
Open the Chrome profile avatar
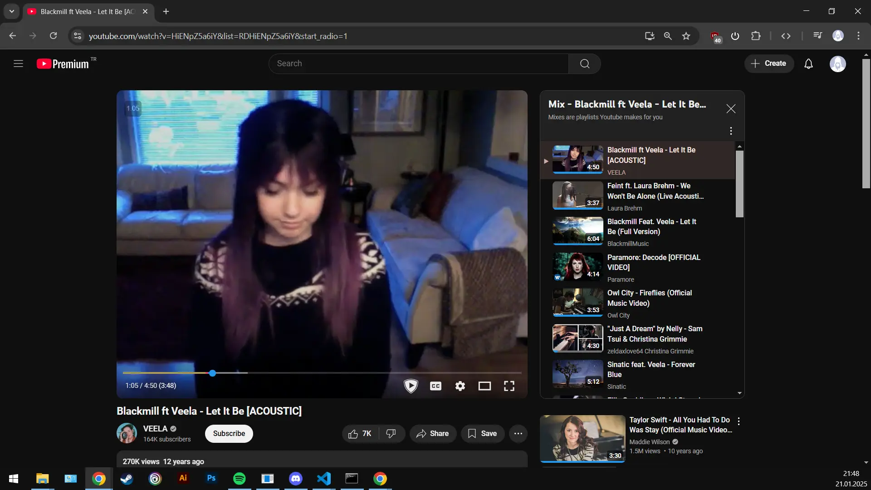838,36
